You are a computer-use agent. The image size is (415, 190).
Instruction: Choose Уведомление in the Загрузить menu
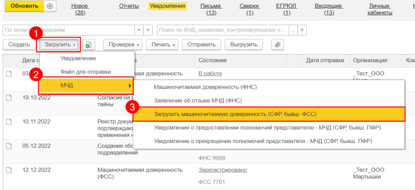click(x=86, y=58)
